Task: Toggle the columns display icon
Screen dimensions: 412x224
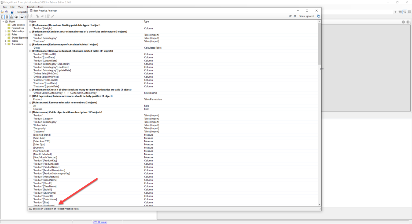Action: point(7,17)
